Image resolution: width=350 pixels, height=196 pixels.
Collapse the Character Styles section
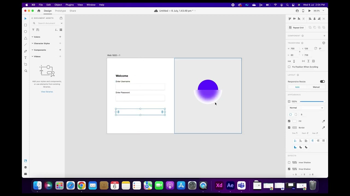click(32, 43)
